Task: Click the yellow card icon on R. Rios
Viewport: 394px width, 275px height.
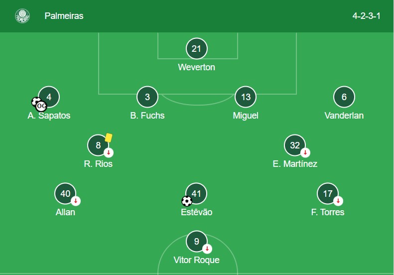Action: coord(108,137)
